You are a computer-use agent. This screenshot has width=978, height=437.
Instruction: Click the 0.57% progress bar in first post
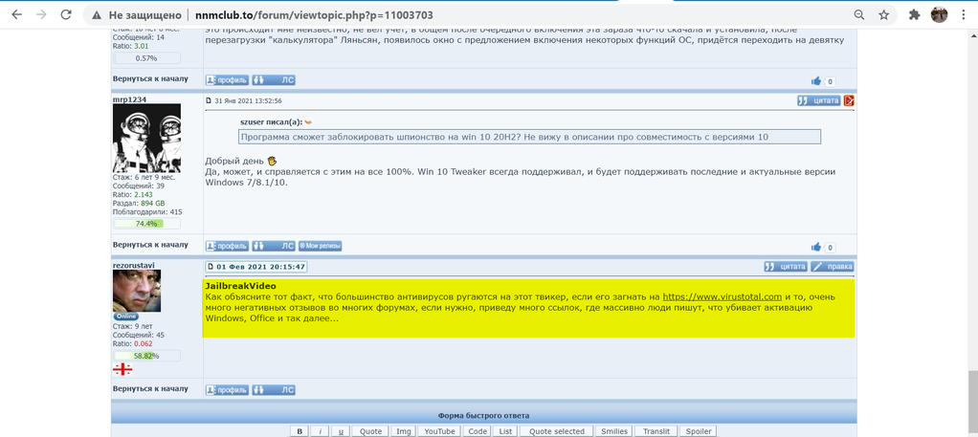146,58
